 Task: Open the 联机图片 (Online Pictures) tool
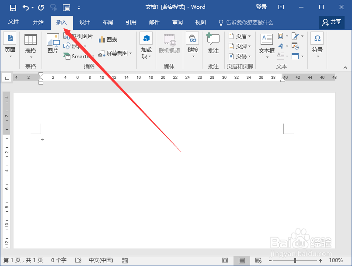click(x=81, y=37)
